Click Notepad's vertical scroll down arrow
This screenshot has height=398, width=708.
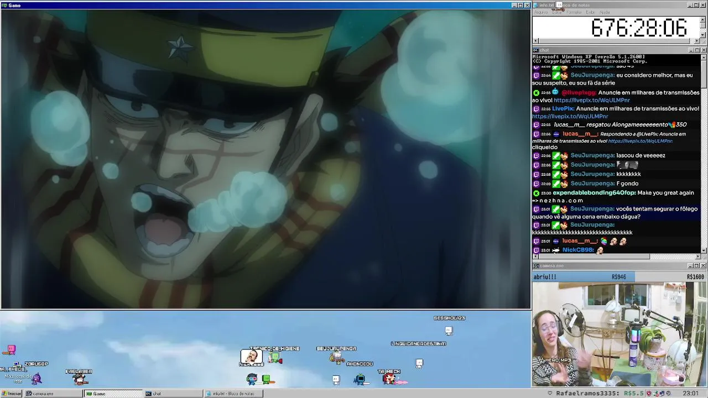click(704, 35)
